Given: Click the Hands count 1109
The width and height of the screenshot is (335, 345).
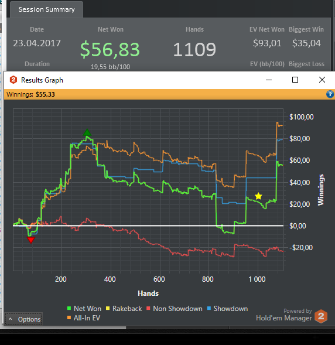Looking at the screenshot, I should coord(194,50).
